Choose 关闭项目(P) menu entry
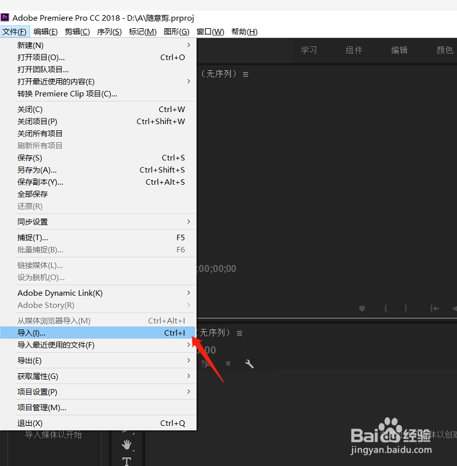Viewport: 457px width, 466px height. click(98, 122)
